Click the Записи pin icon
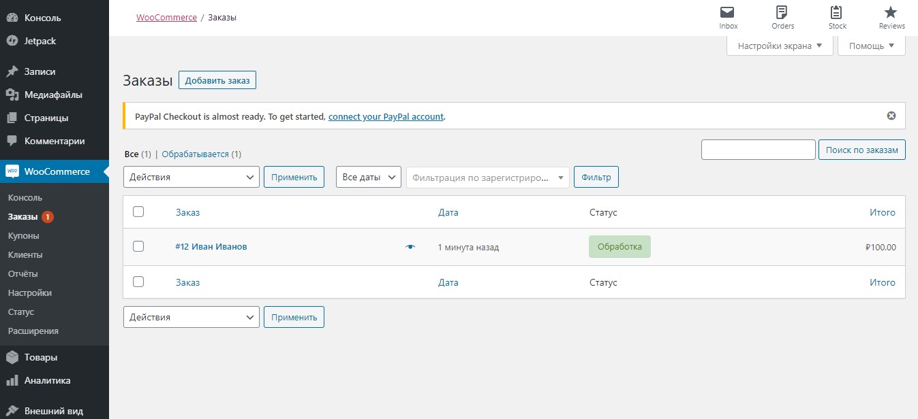The height and width of the screenshot is (419, 918). point(12,71)
